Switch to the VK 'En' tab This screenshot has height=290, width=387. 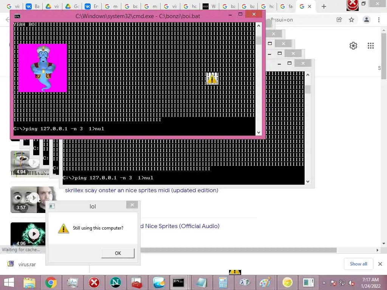[91, 6]
